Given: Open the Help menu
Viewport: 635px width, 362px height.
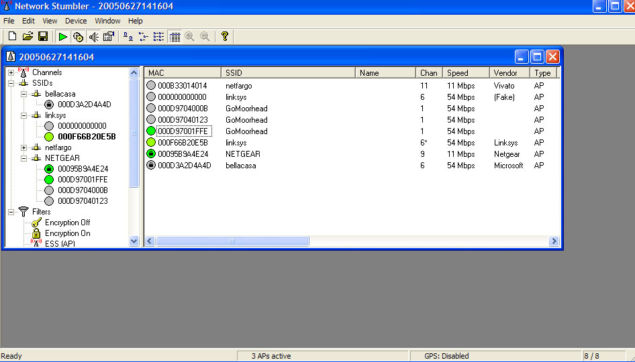Looking at the screenshot, I should click(136, 21).
